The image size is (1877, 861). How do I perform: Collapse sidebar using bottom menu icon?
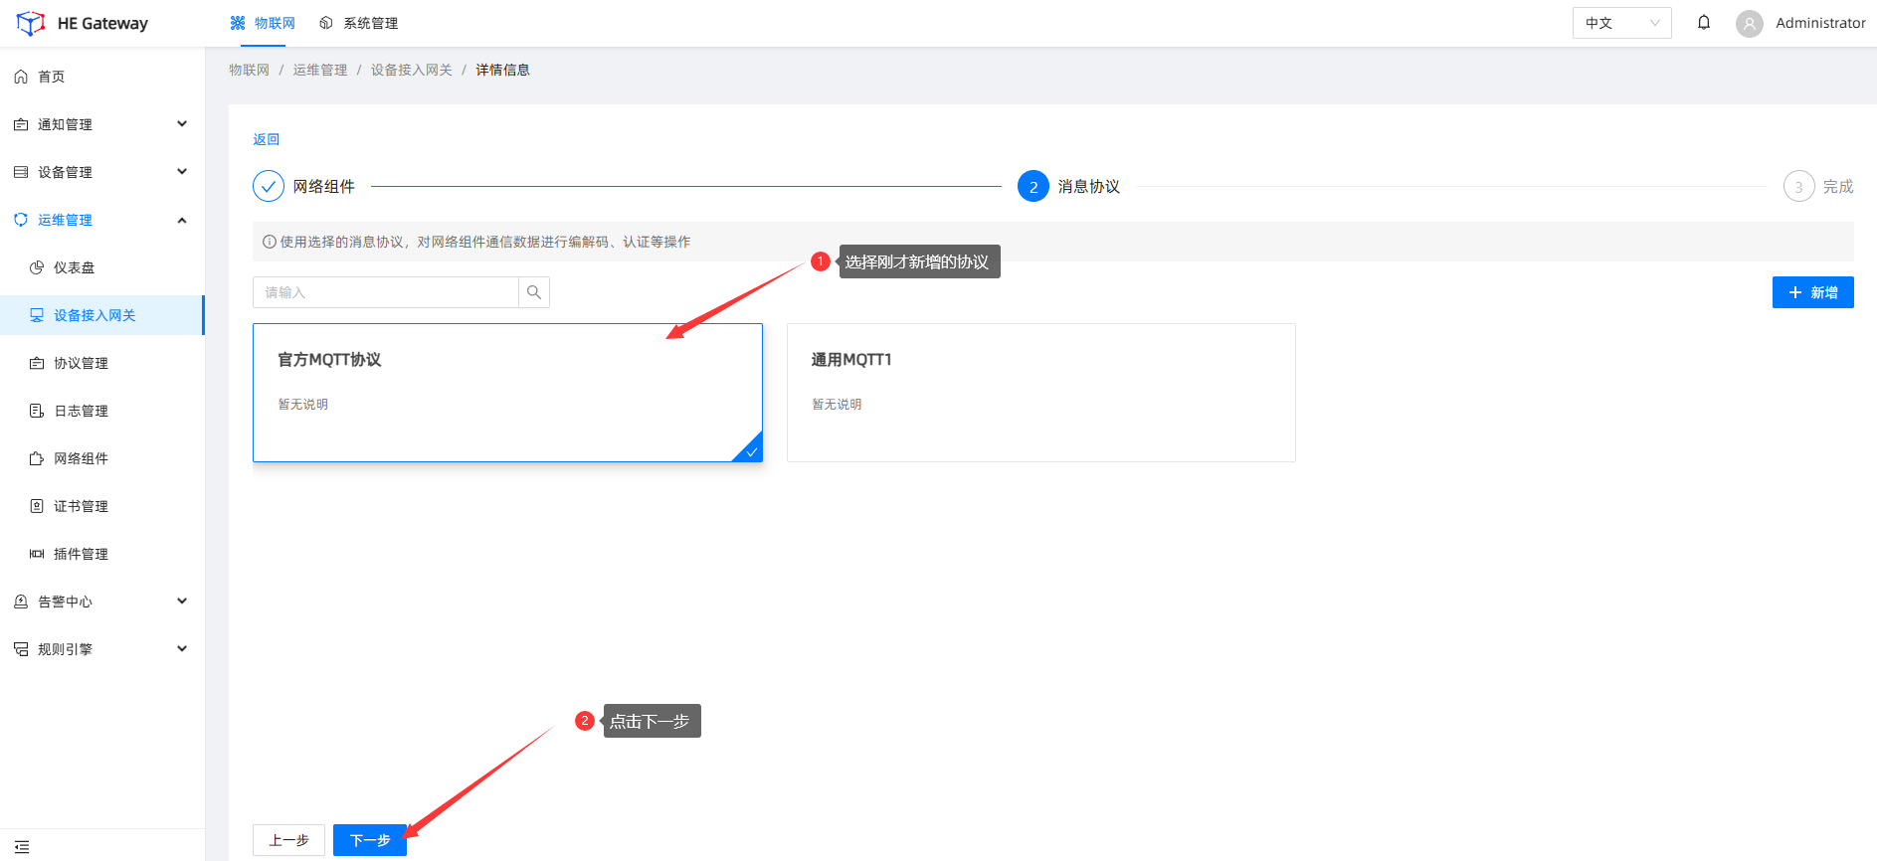click(22, 846)
